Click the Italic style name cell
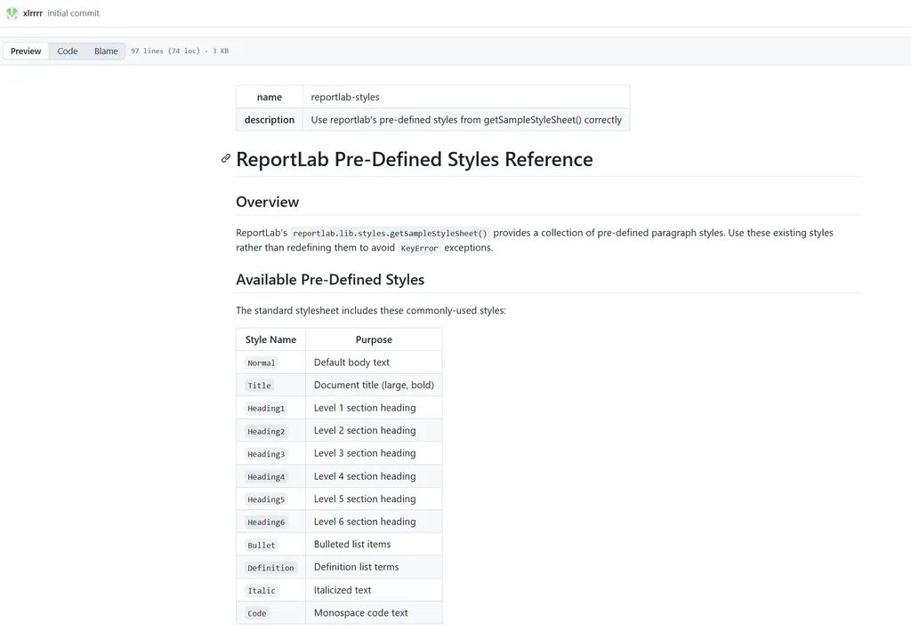Image resolution: width=911 pixels, height=630 pixels. pos(270,590)
